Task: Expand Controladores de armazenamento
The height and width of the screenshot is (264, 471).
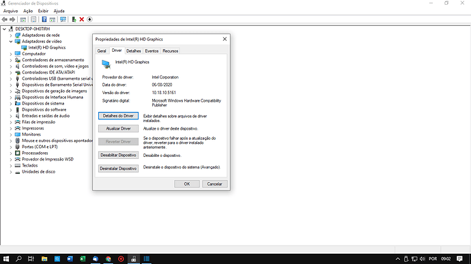Action: click(x=11, y=60)
